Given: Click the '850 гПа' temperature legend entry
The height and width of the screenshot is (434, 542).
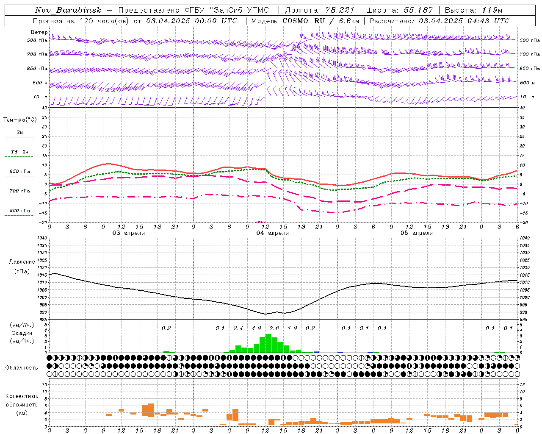Looking at the screenshot, I should tap(20, 172).
